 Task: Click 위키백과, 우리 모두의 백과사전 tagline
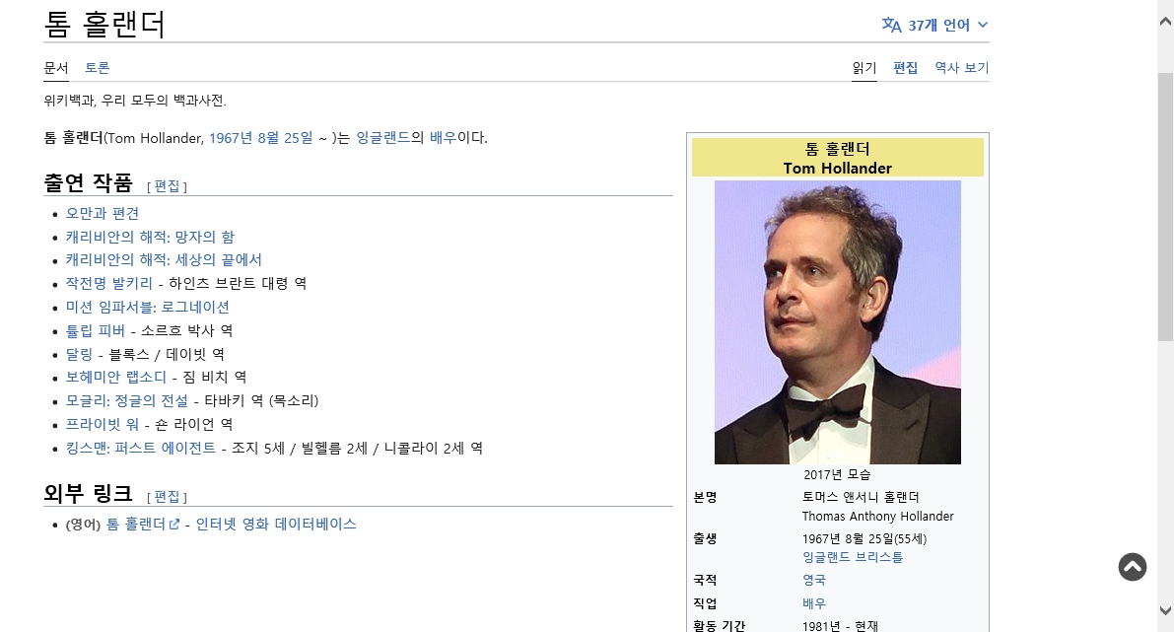point(135,101)
